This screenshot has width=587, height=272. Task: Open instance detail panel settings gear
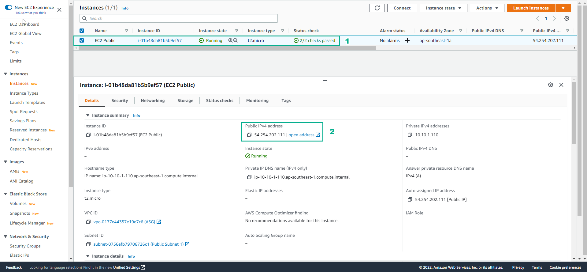coord(551,85)
